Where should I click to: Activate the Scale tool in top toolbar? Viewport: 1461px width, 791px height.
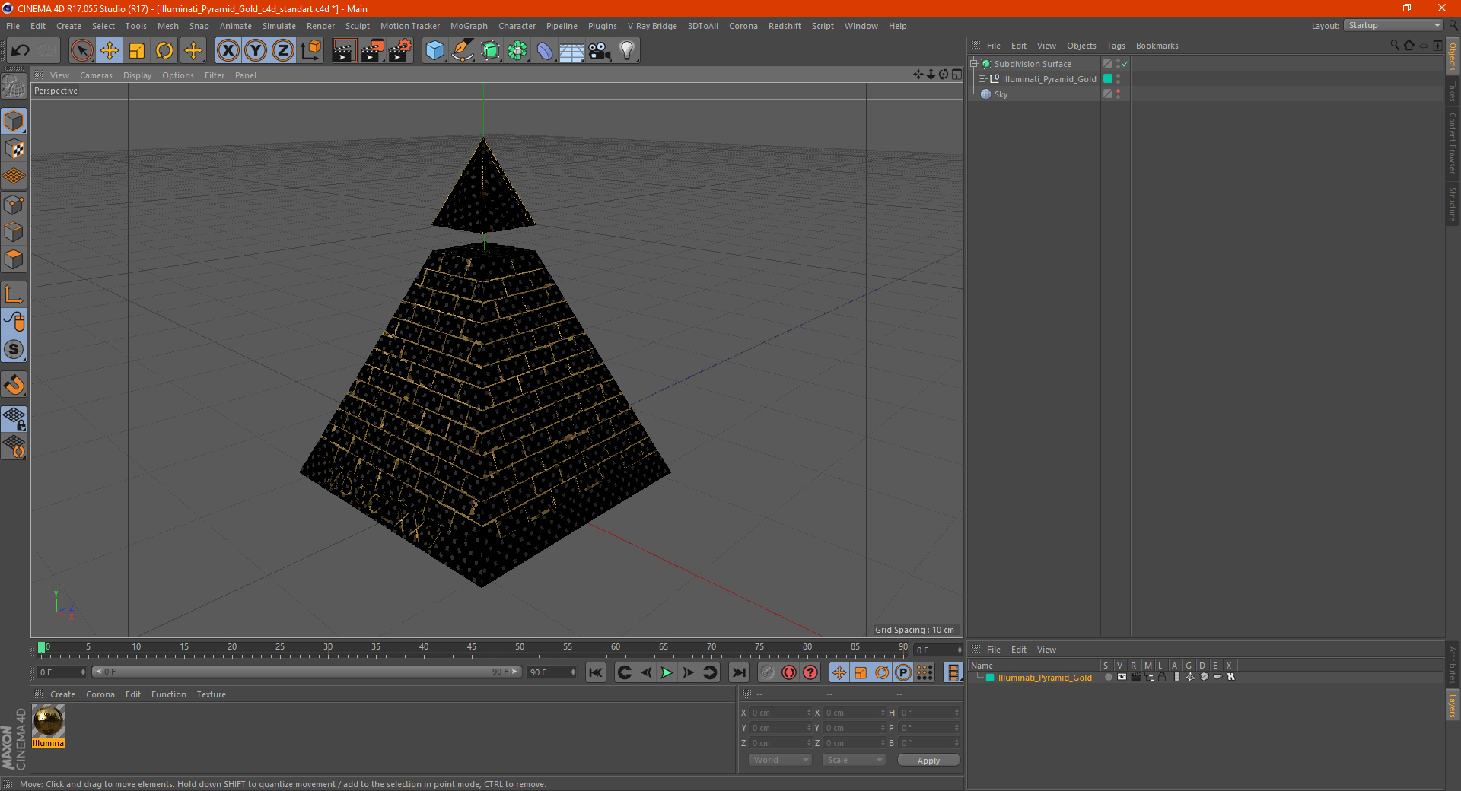point(137,51)
